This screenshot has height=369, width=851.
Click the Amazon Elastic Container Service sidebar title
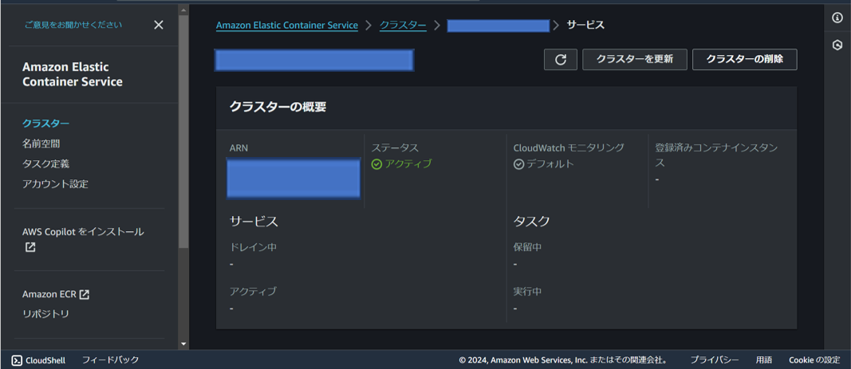(x=73, y=74)
